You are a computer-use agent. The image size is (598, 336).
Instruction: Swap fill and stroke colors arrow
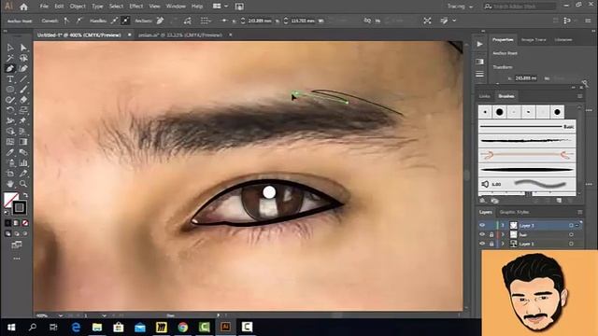point(25,195)
